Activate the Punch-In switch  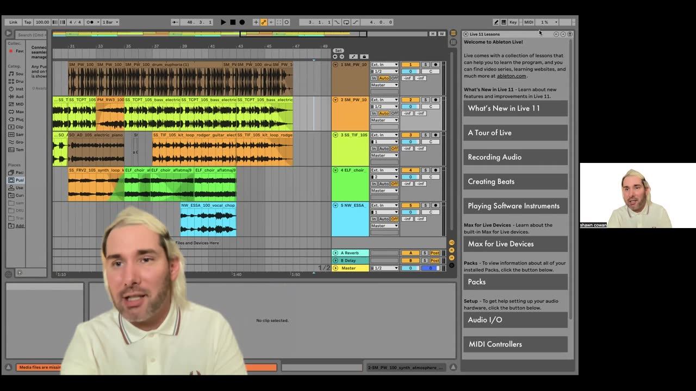pos(337,22)
